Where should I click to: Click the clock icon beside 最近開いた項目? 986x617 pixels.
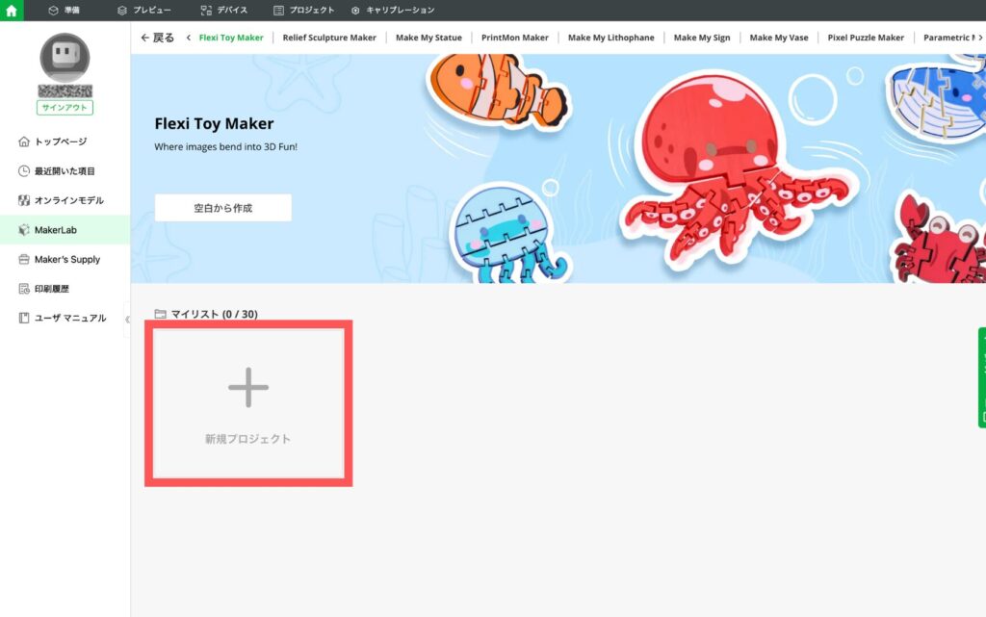click(x=24, y=171)
